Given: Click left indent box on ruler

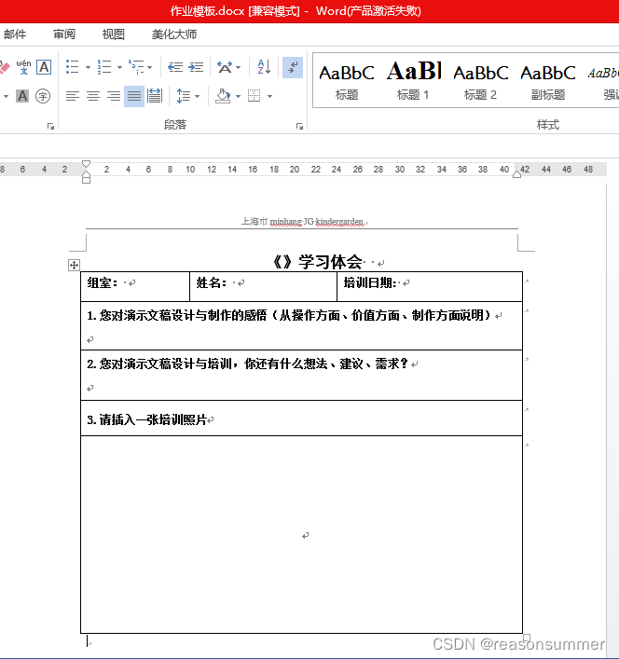Looking at the screenshot, I should click(86, 181).
